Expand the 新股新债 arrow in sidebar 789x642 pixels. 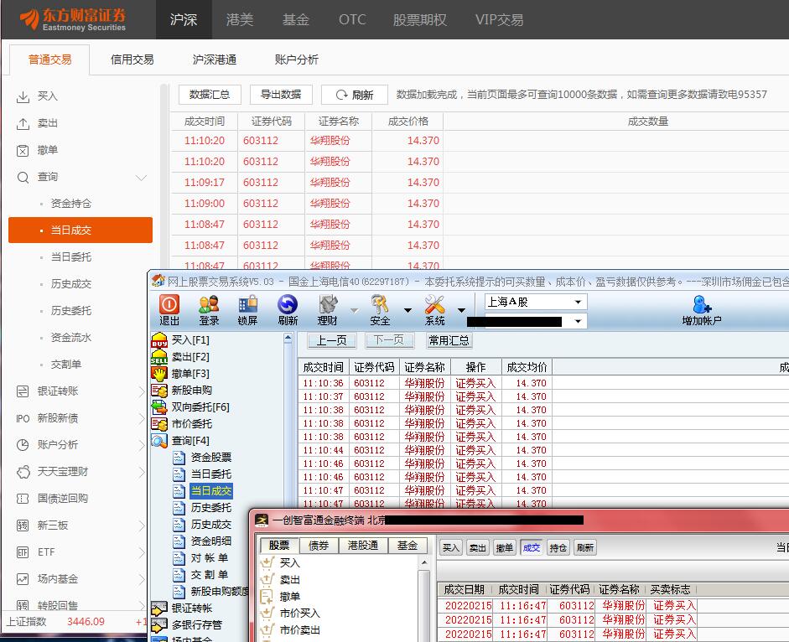point(142,418)
